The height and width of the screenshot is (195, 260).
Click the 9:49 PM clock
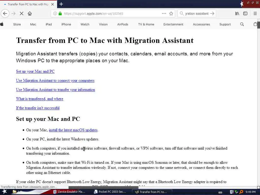point(251,192)
